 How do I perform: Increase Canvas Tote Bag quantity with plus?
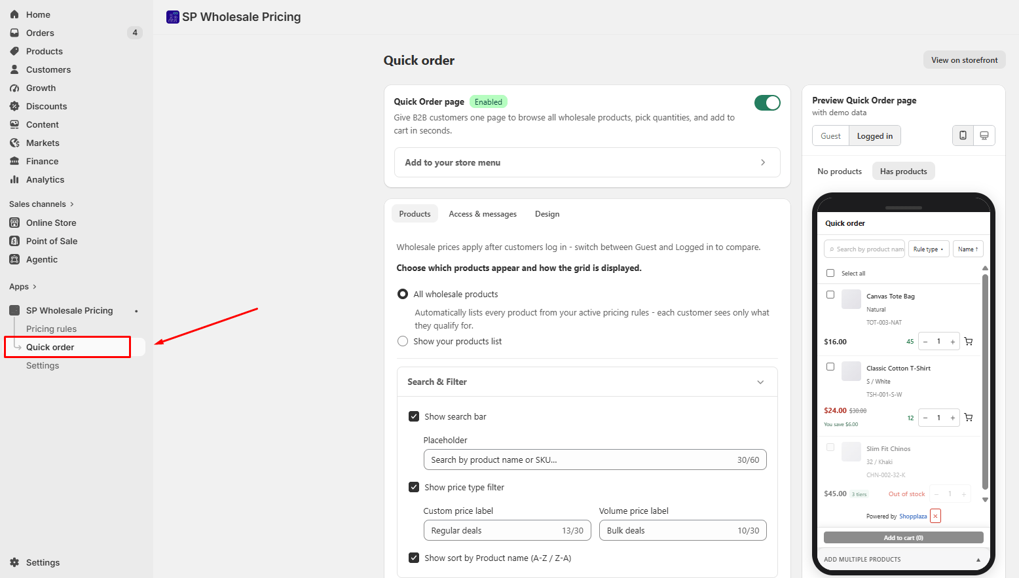point(953,341)
